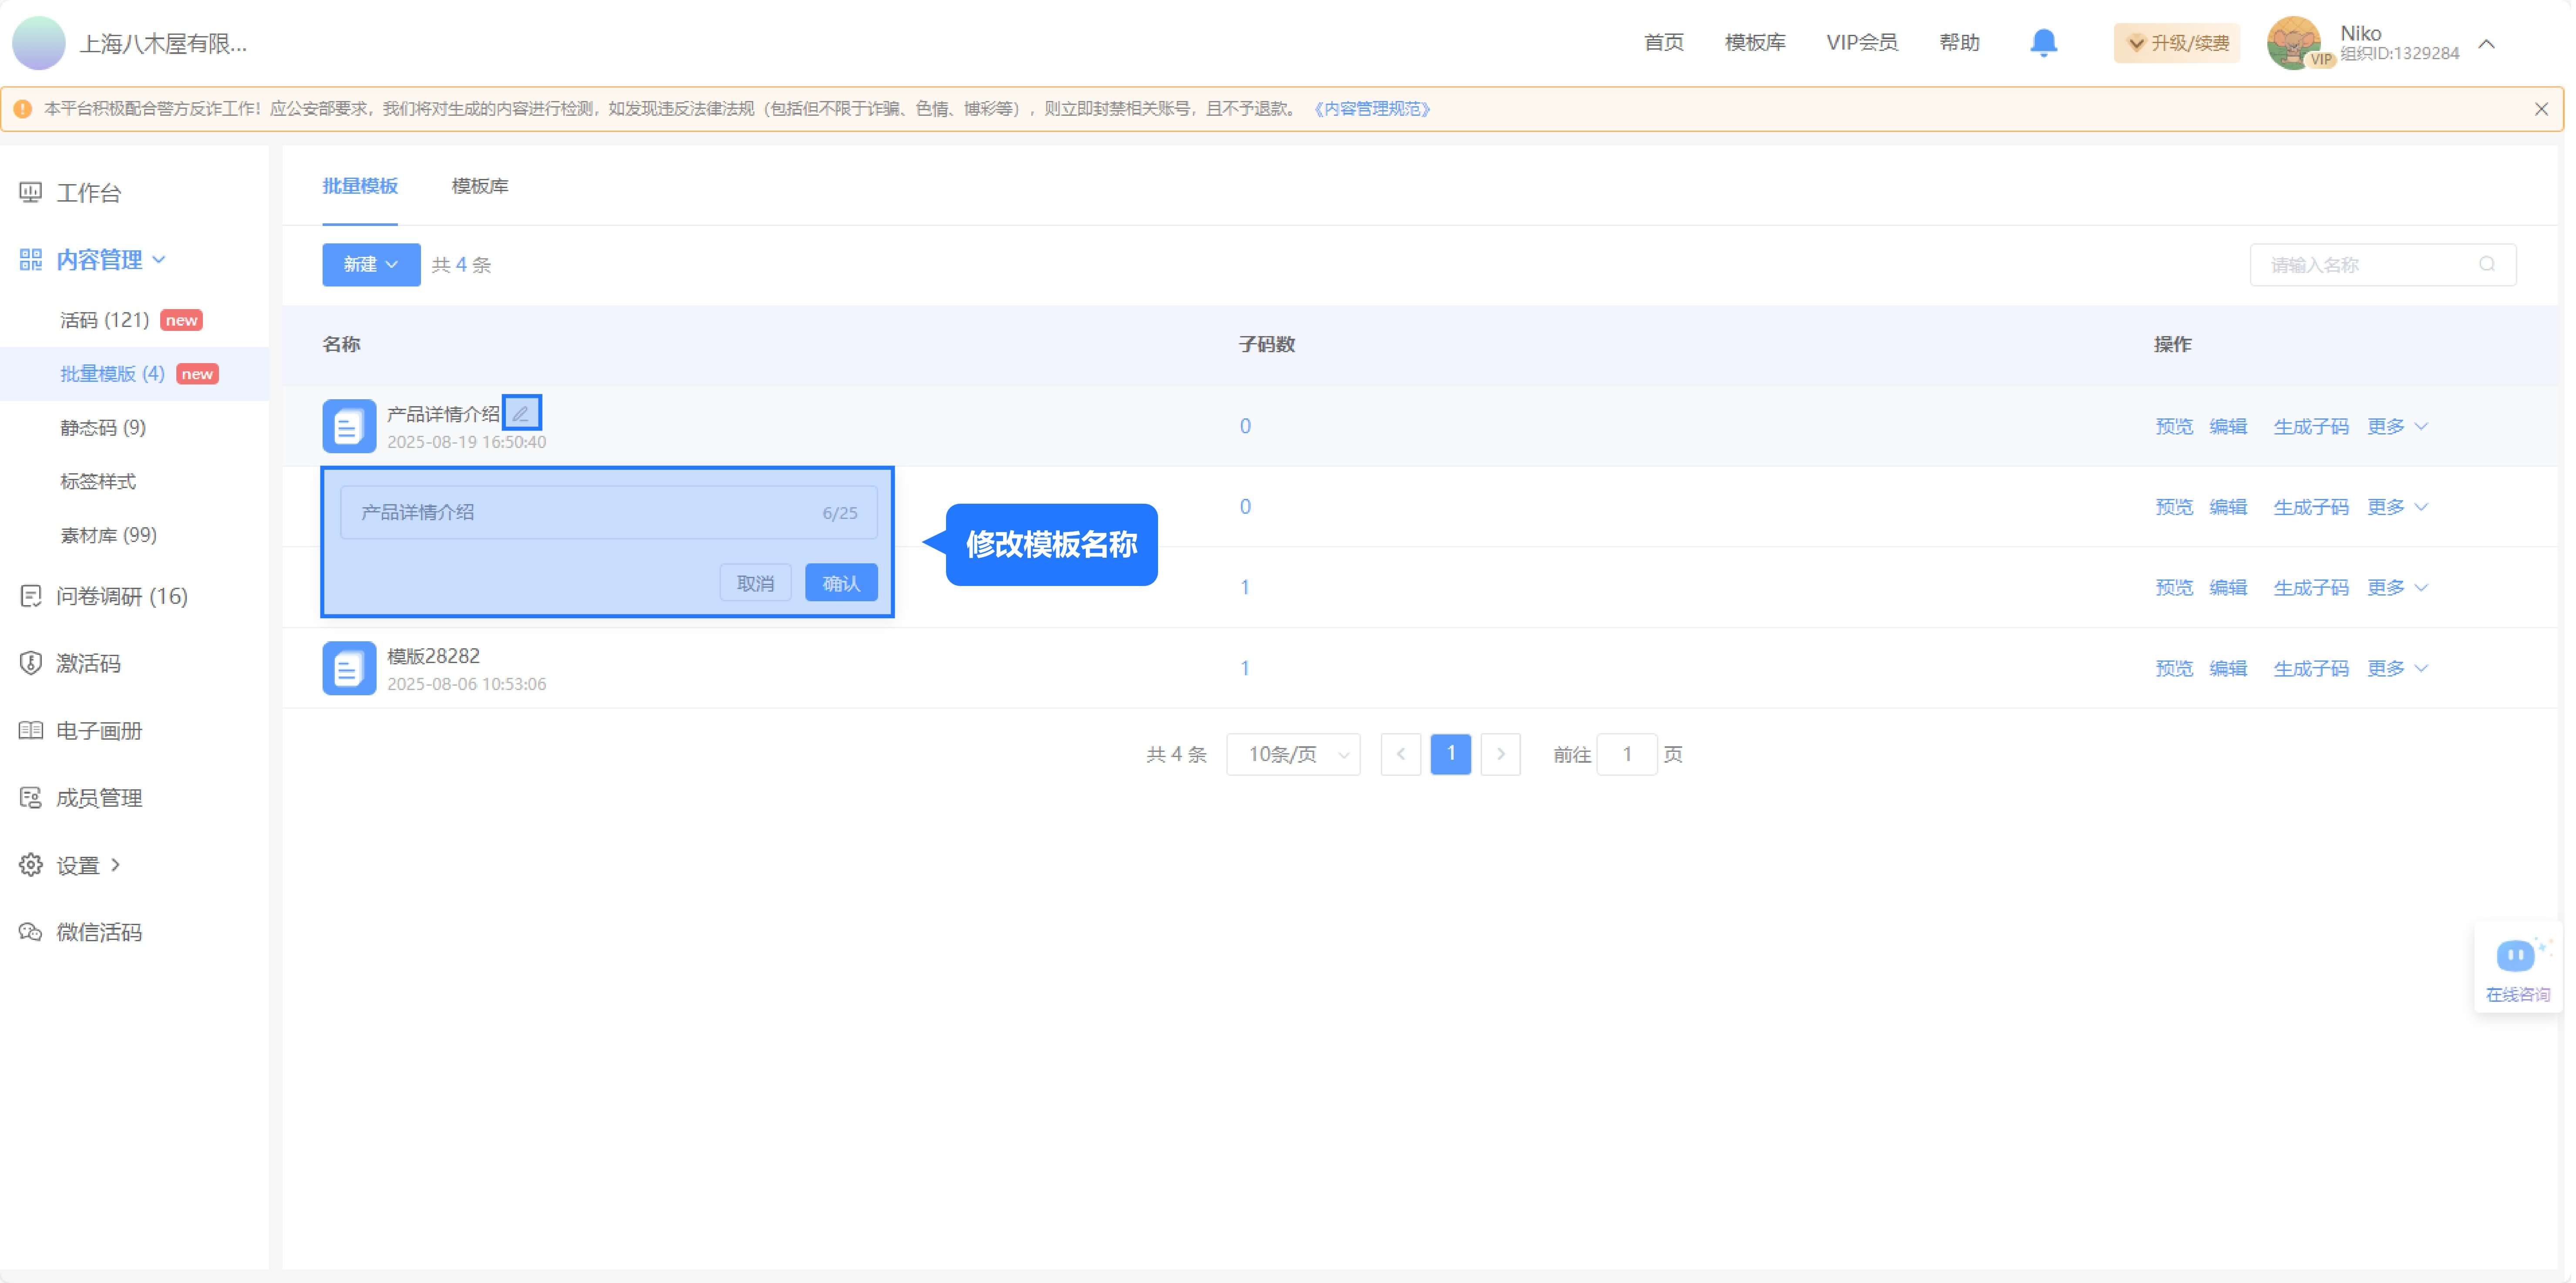Click the 前往 page number input

coord(1627,754)
